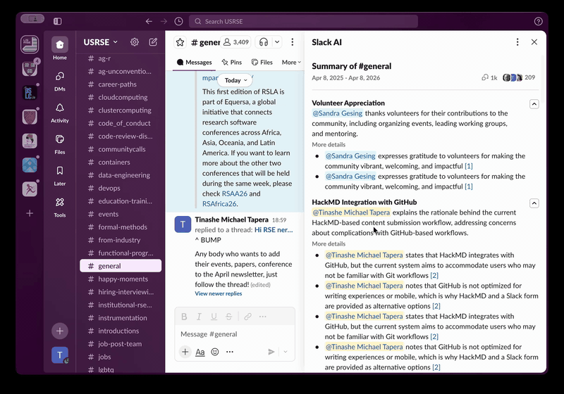
Task: Open the Hi RSE ner... thread link
Action: click(274, 229)
